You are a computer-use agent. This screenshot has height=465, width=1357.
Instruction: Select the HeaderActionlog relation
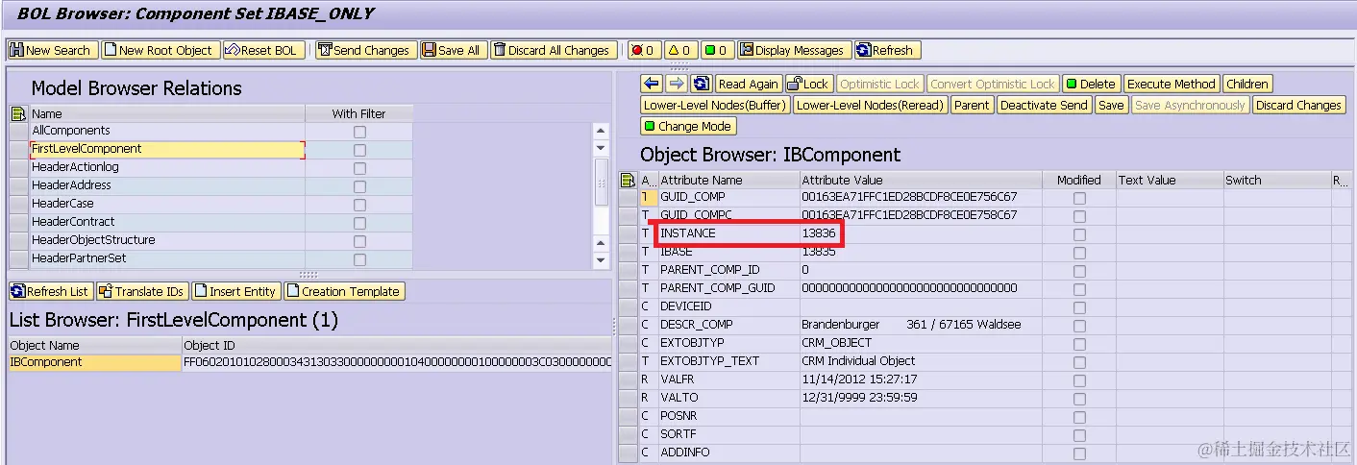point(167,167)
